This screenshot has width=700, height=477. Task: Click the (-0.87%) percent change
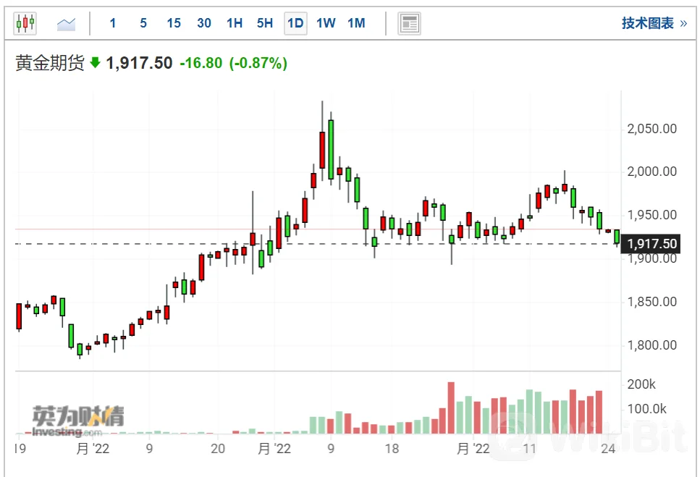[258, 63]
